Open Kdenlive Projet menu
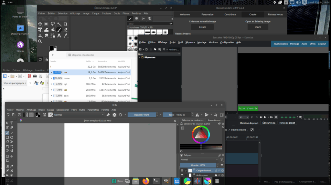 (x=173, y=42)
